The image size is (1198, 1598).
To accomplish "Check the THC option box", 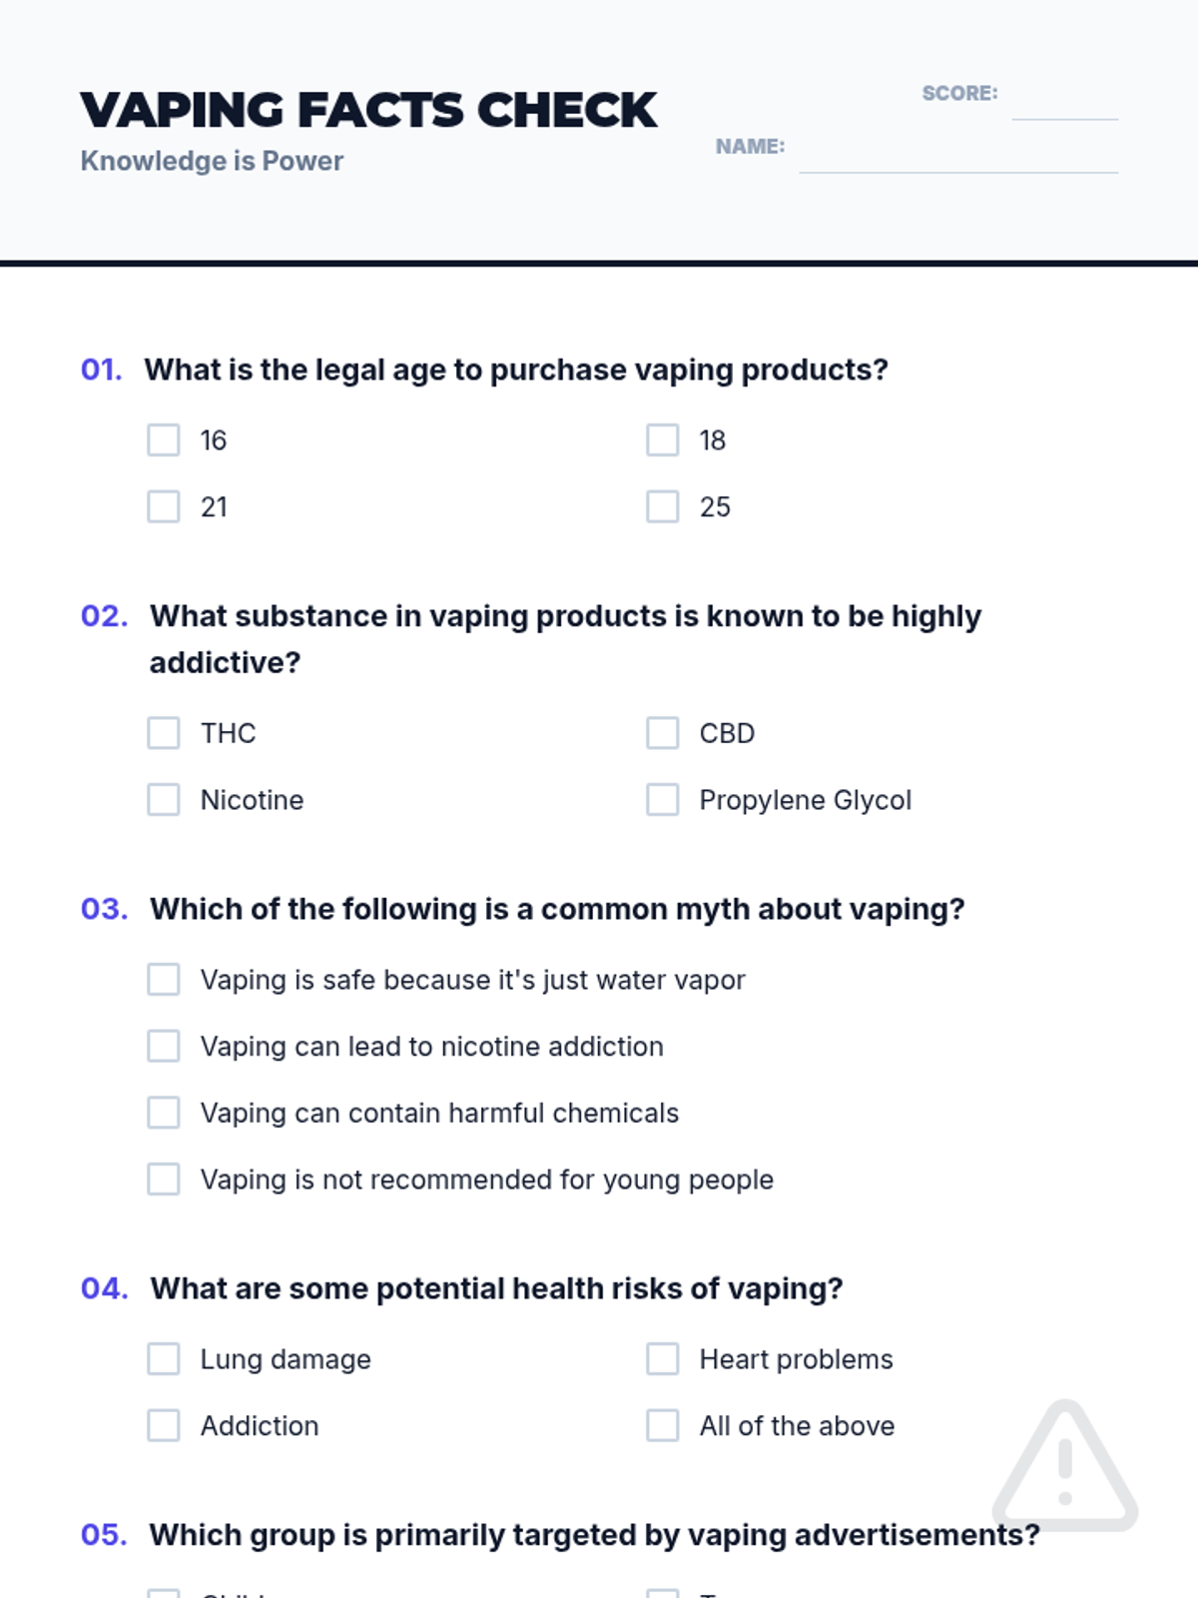I will [x=164, y=733].
